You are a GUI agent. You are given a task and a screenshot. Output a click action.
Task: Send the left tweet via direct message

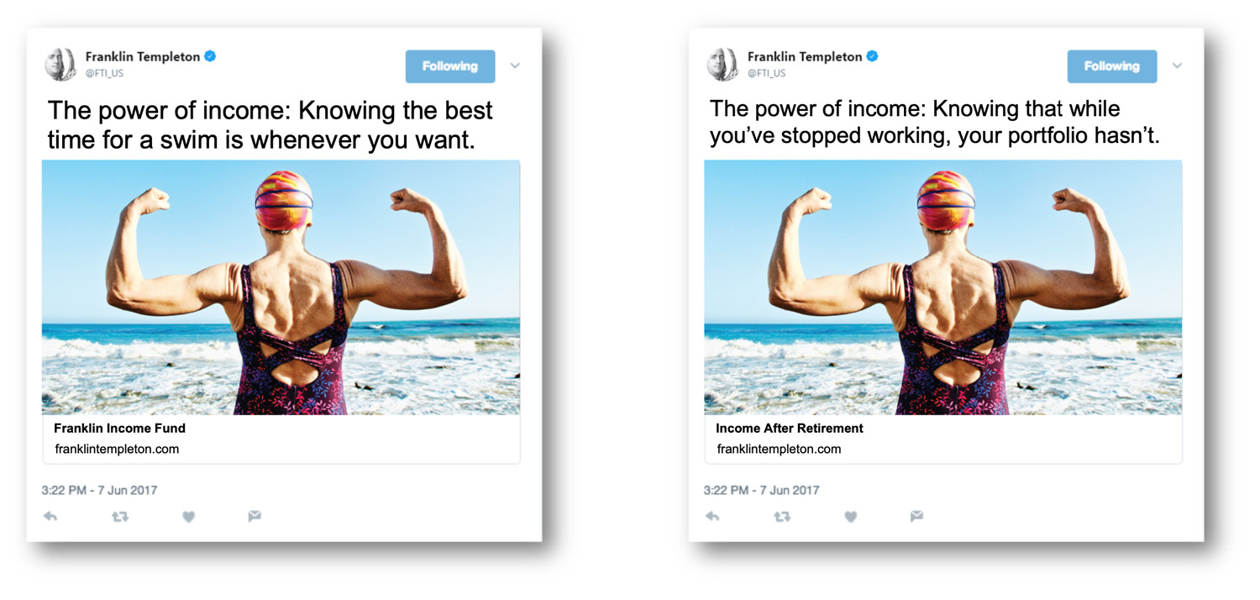tap(255, 517)
